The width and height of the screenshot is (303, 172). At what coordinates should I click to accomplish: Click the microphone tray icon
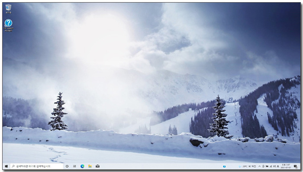[x=263, y=166]
